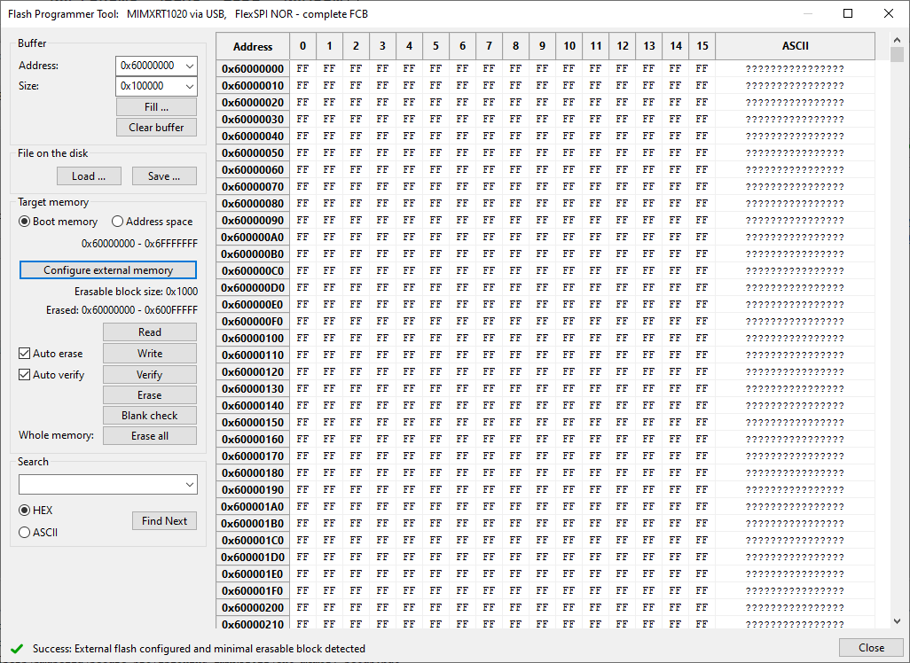Click the Configure external memory button
Screen dimensions: 910x663
(x=107, y=269)
